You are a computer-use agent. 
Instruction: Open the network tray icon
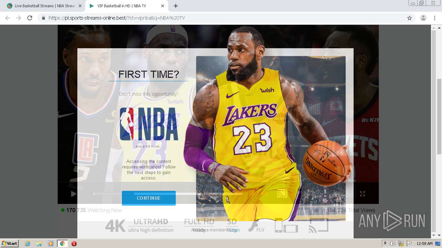point(401,244)
